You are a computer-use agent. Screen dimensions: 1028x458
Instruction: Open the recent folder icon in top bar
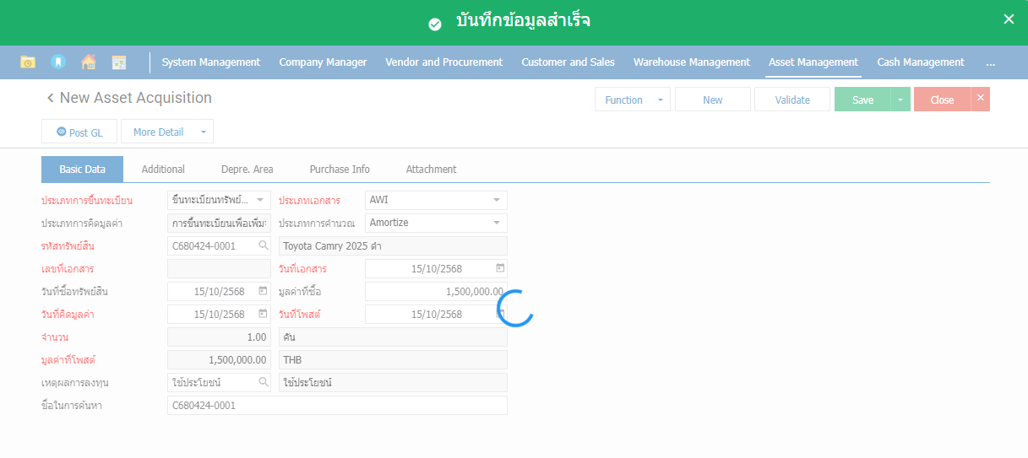28,62
